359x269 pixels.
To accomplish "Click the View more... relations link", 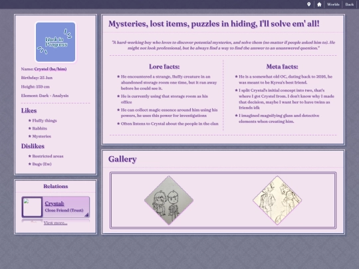I will tap(55, 223).
